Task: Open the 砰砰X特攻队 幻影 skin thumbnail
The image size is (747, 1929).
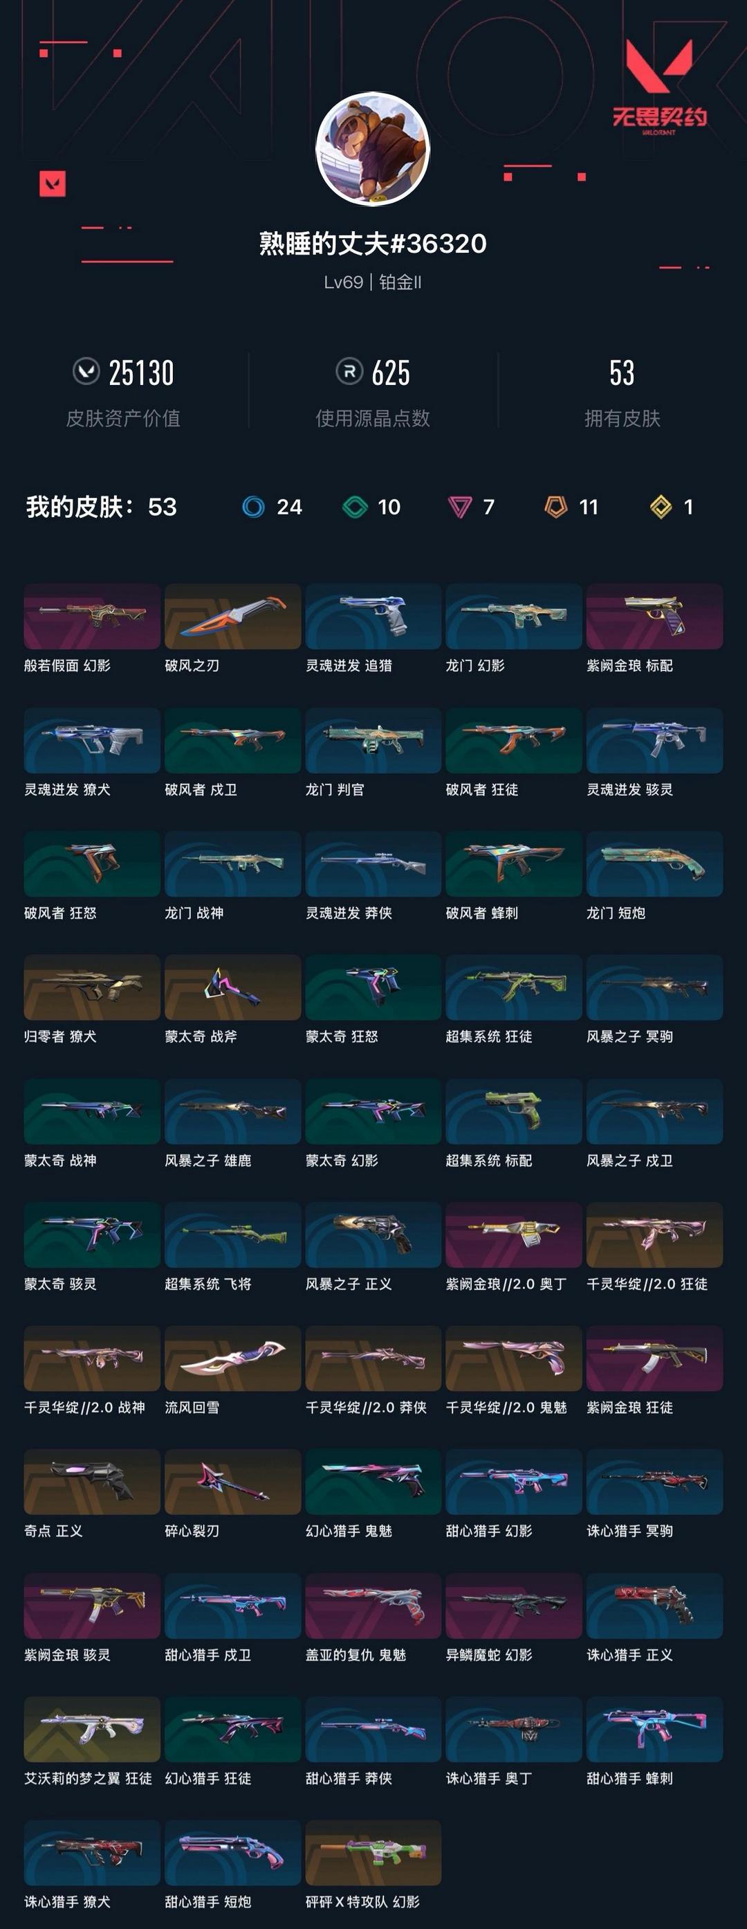Action: click(373, 1853)
